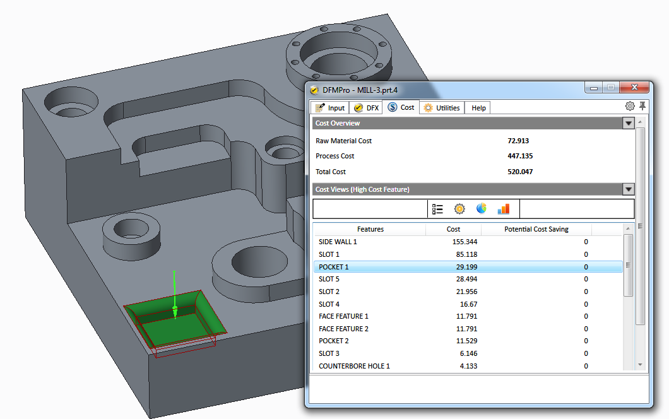The image size is (669, 419).
Task: Select the SLOT 1 feature row
Action: click(x=468, y=254)
